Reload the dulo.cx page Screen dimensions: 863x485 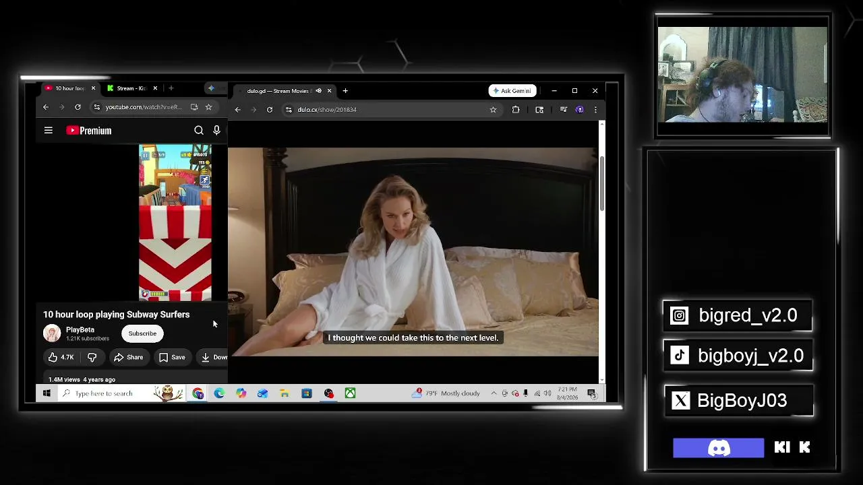(270, 110)
